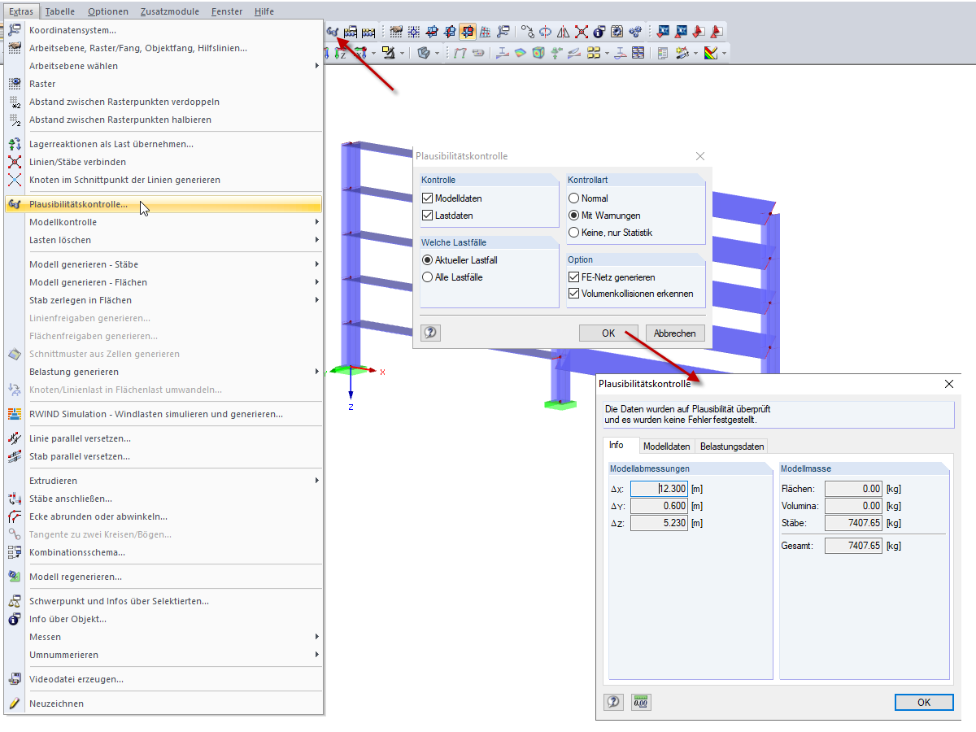
Task: Click help icon in Plausibilitätskontrolle settings dialog
Action: pyautogui.click(x=430, y=333)
